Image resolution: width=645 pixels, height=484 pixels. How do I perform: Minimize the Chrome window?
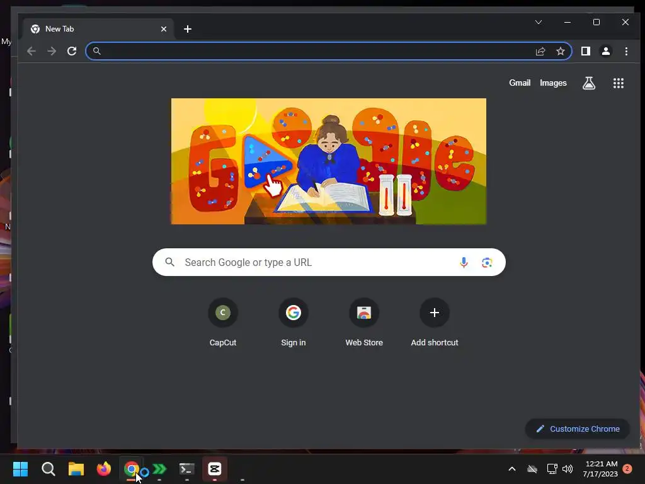coord(568,22)
